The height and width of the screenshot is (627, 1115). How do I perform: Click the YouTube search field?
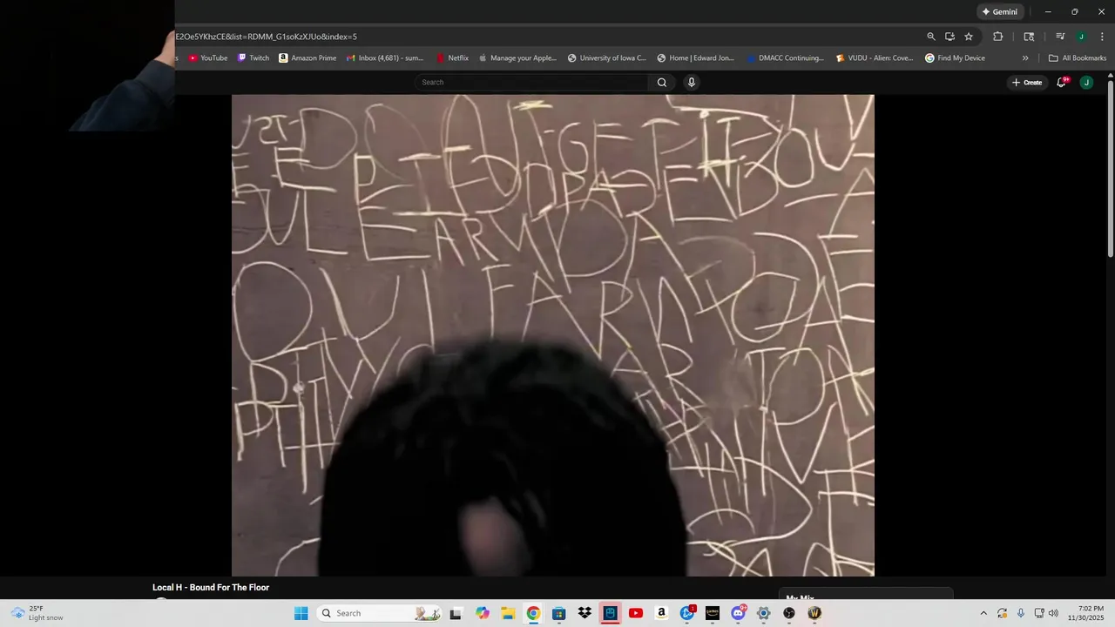531,83
